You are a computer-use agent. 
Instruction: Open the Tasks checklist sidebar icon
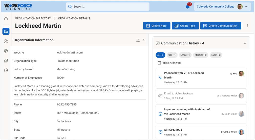pos(6,61)
